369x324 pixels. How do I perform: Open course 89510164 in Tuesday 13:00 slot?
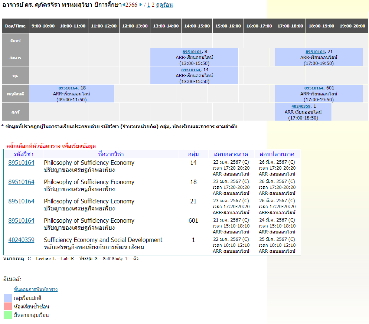(x=192, y=52)
